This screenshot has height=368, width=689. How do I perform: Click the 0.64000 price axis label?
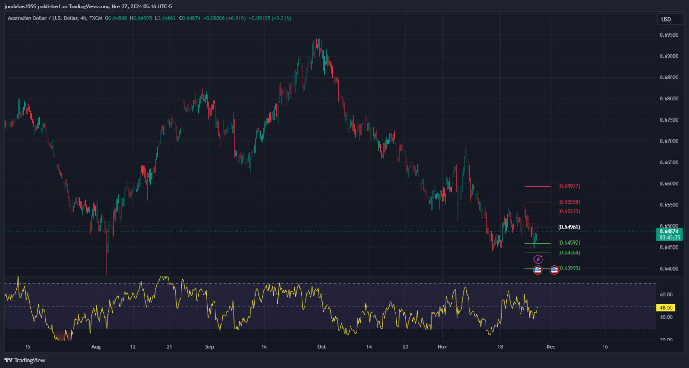click(x=668, y=269)
